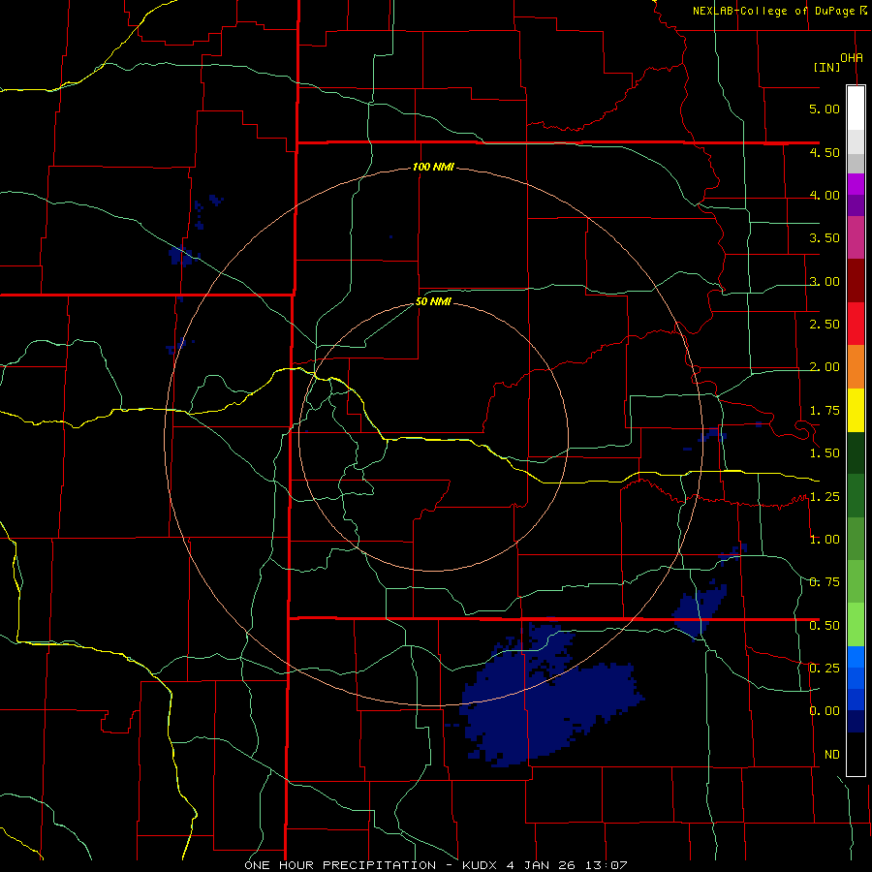Viewport: 872px width, 872px height.
Task: Click the 0.75 legend value
Action: point(825,582)
